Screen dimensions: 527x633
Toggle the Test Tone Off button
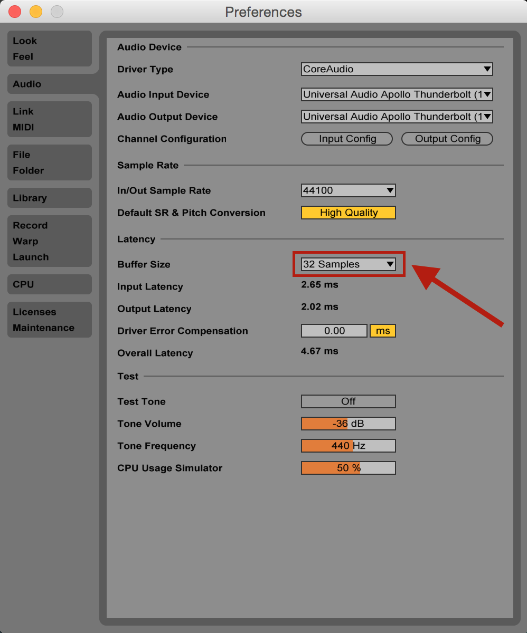click(x=348, y=401)
